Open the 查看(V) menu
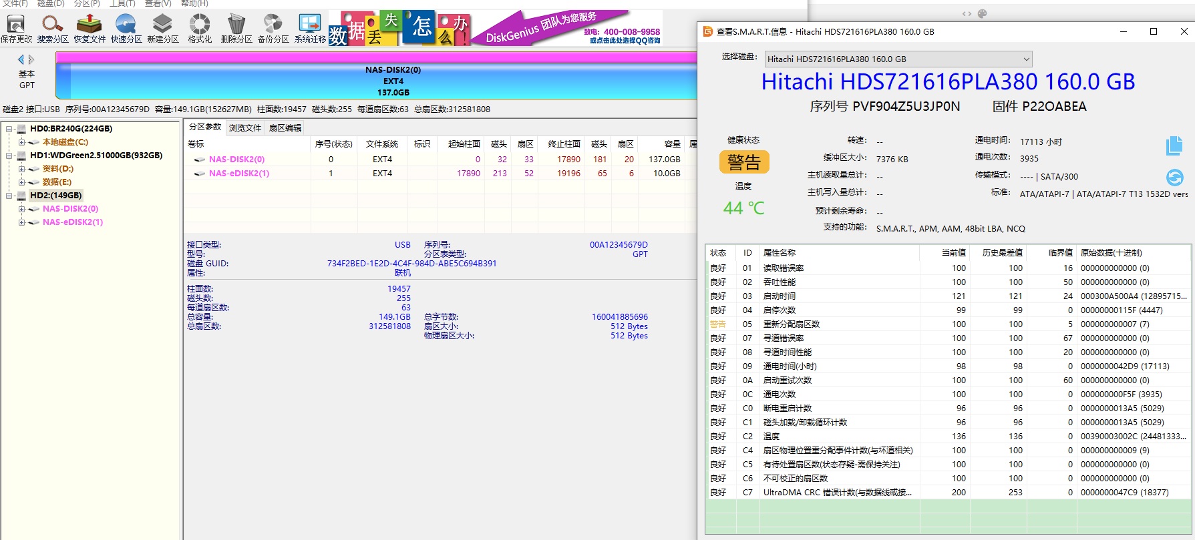1195x540 pixels. pyautogui.click(x=158, y=3)
